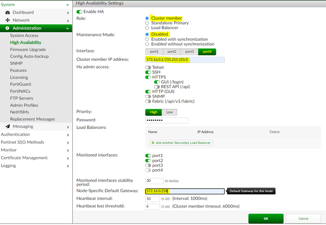Open Firmware Upgrade page
Viewport: 326px width, 225px height.
click(x=28, y=50)
